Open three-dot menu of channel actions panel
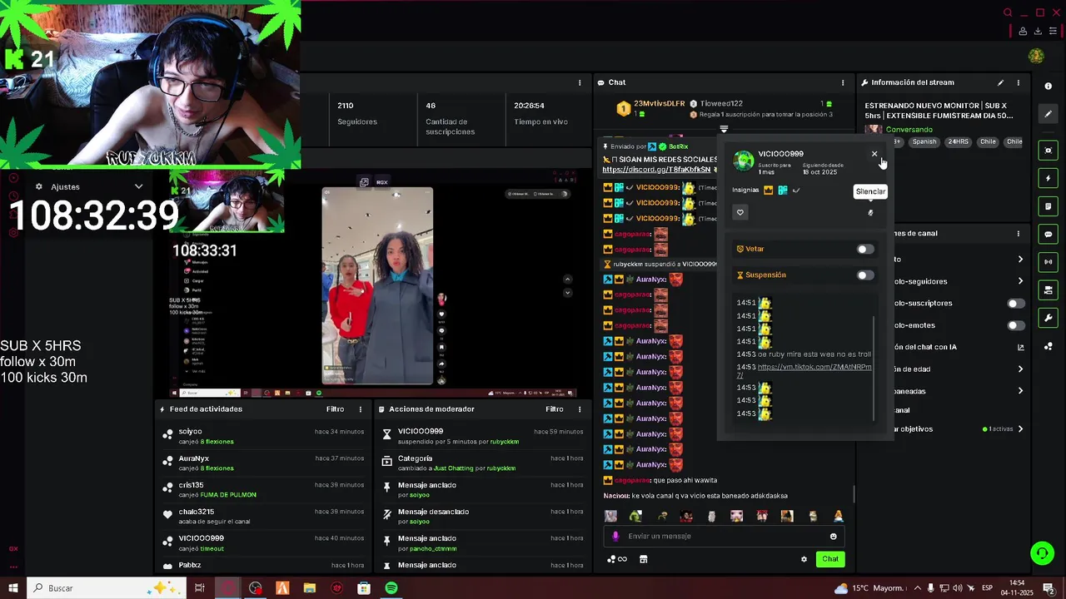1066x599 pixels. tap(1018, 234)
